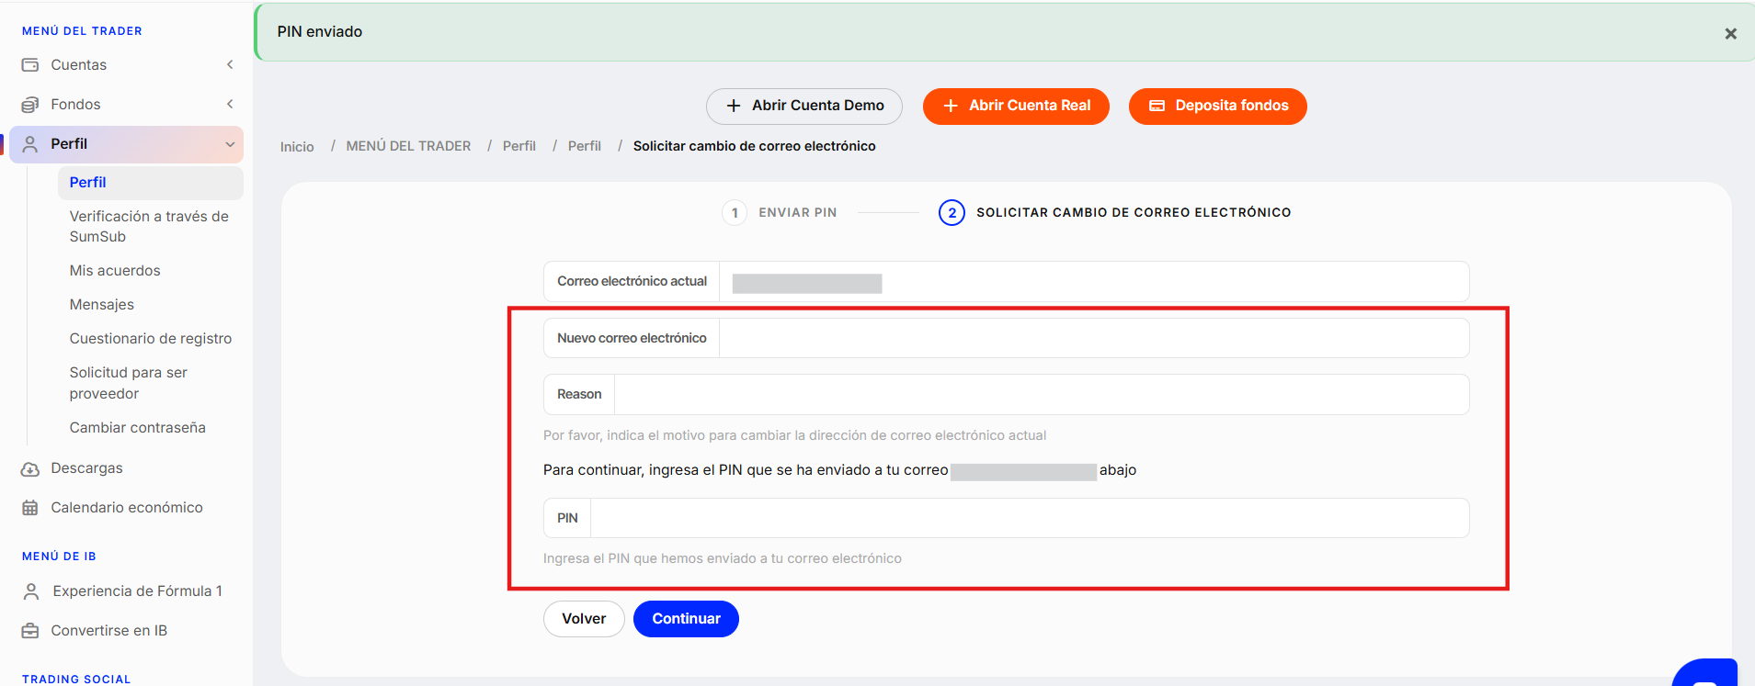This screenshot has width=1755, height=686.
Task: Click hint 'Por favor, indica el motivo'
Action: (794, 435)
